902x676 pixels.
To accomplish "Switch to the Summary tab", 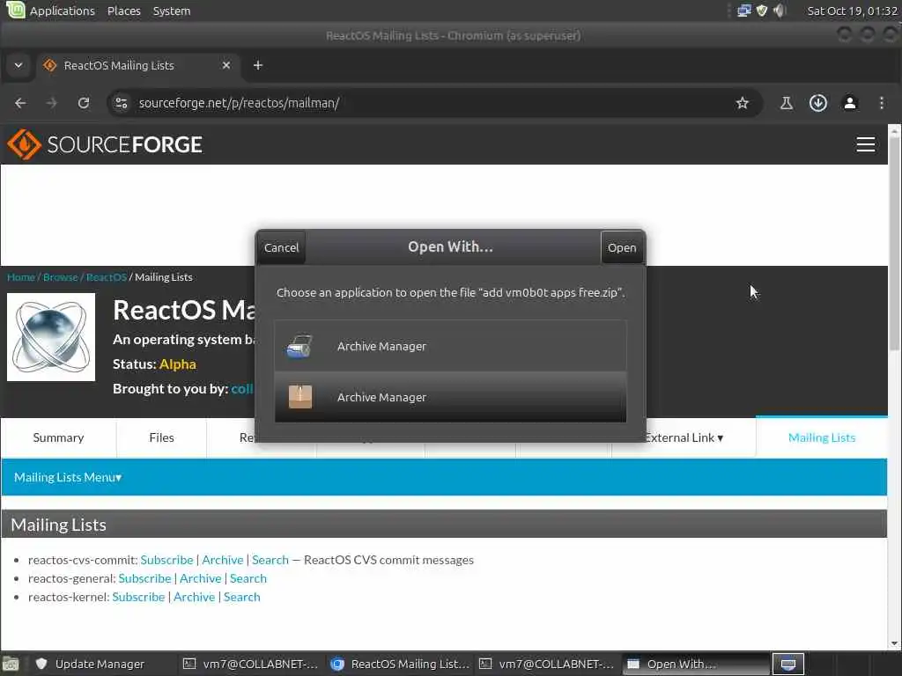I will pos(59,437).
